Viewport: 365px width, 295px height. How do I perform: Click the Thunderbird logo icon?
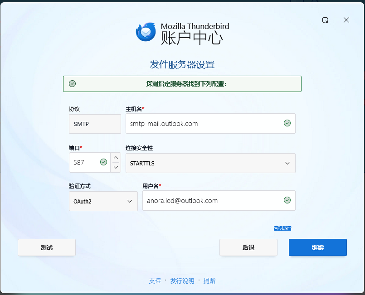pyautogui.click(x=146, y=32)
